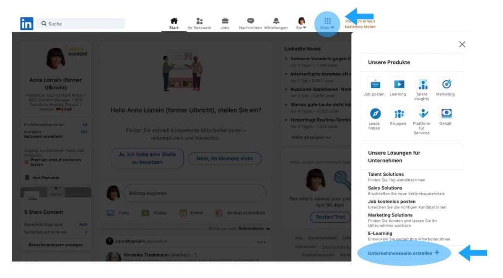503x278 pixels.
Task: Open the Sie profile menu
Action: (x=301, y=24)
